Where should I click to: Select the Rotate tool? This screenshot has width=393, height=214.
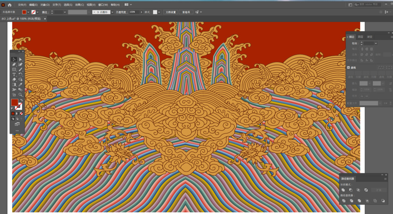[20, 74]
